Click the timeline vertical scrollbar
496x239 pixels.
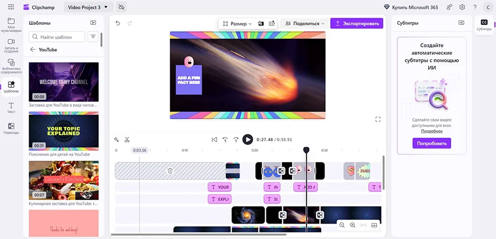coord(384,173)
